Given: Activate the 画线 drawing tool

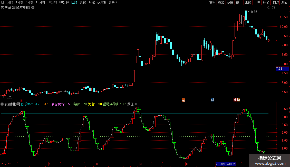Looking at the screenshot, I should pos(248,2).
